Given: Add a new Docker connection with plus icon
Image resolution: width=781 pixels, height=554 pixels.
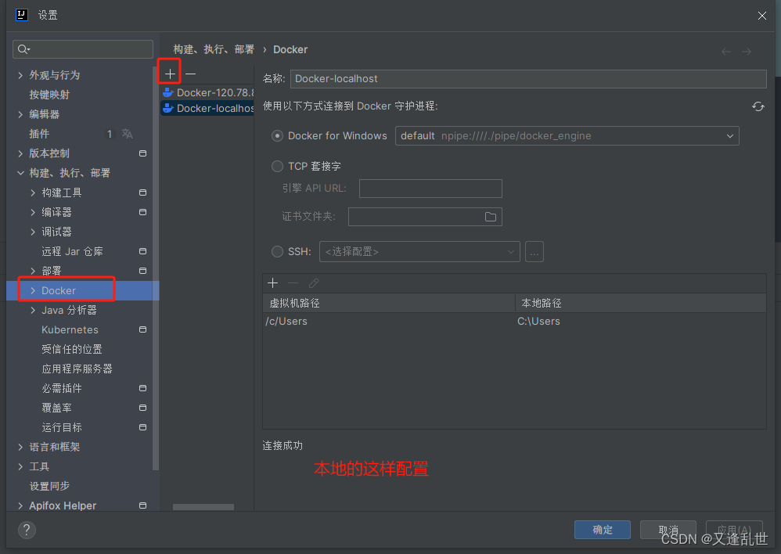Looking at the screenshot, I should (170, 74).
